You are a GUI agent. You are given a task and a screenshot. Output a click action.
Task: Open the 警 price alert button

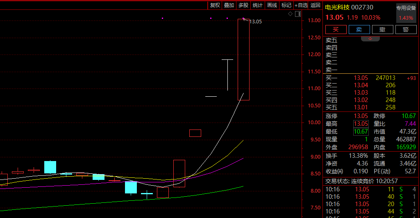tap(406, 30)
